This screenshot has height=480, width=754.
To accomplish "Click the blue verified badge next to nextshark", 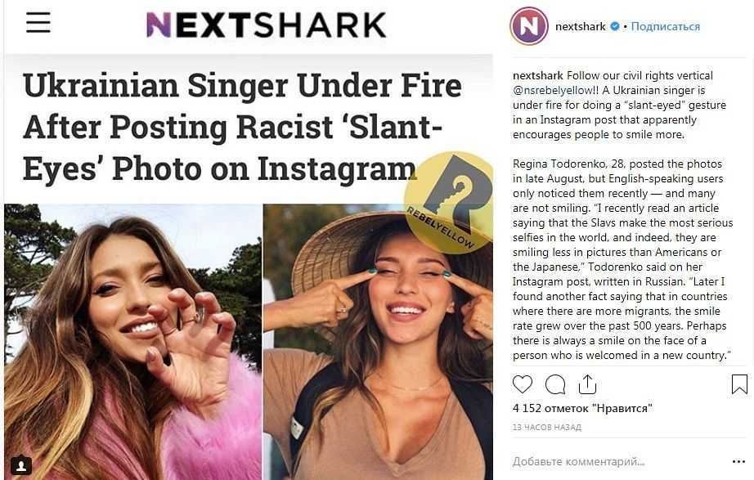I will (x=615, y=26).
